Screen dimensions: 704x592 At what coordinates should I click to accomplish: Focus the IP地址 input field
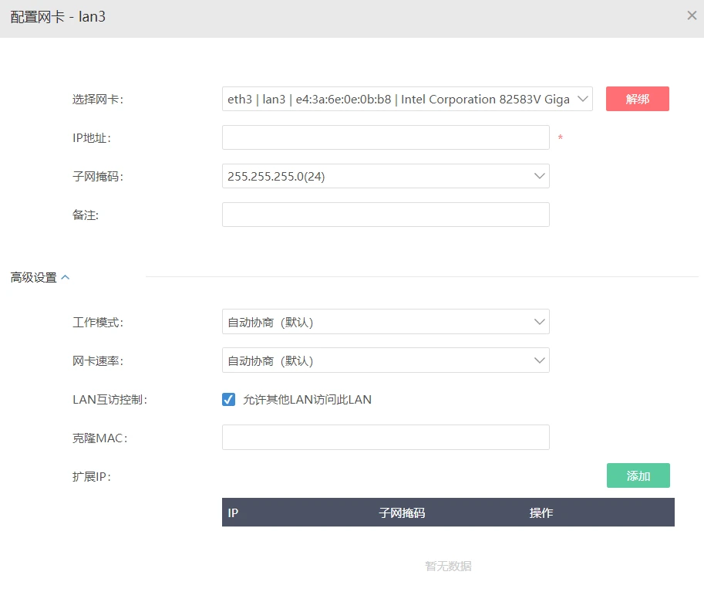point(386,137)
